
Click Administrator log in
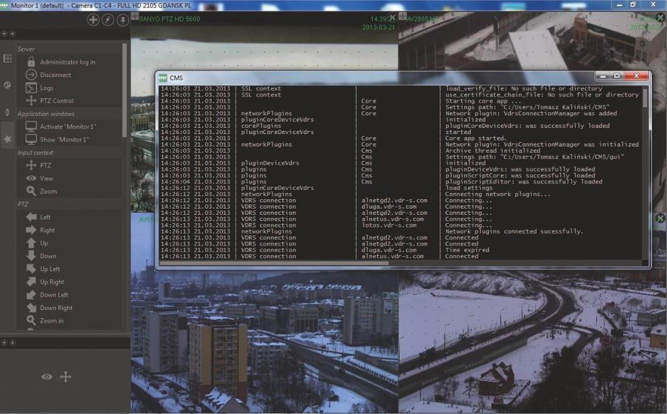point(67,62)
